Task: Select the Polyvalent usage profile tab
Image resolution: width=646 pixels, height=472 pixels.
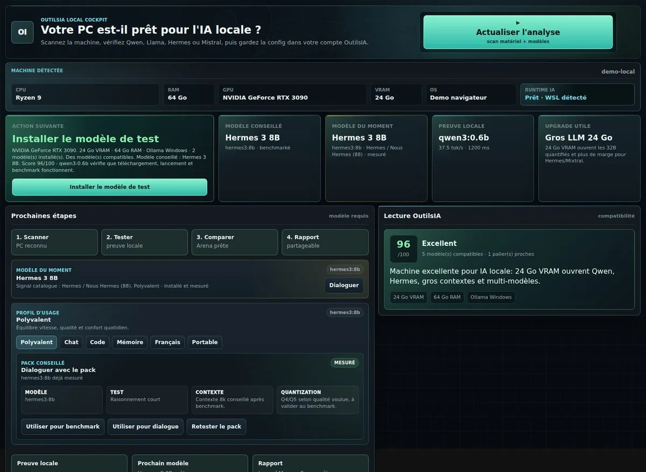Action: point(37,342)
